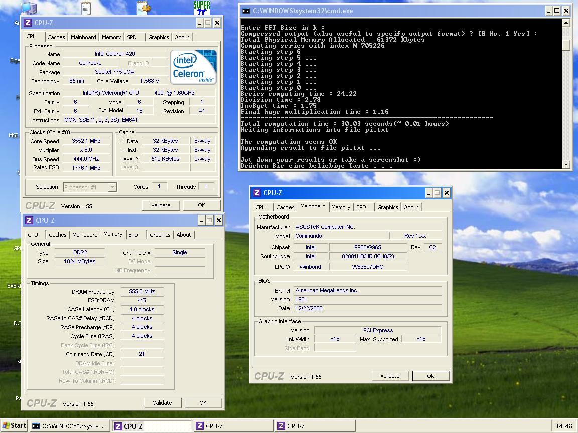578x433 pixels.
Task: Click the CPU-Z title icon in the Memory window
Action: point(29,220)
